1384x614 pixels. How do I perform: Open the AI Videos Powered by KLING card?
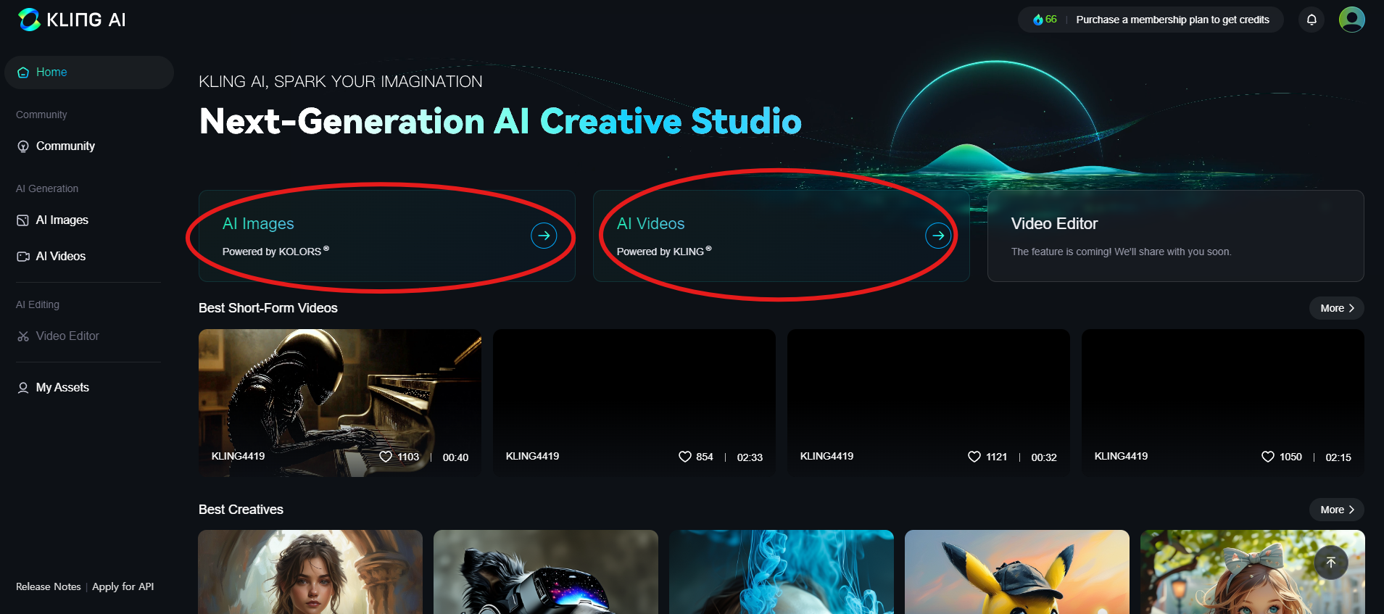click(782, 236)
